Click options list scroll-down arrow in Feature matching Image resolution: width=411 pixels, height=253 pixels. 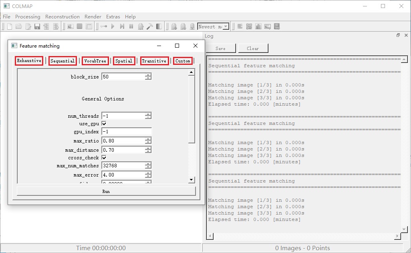point(191,180)
